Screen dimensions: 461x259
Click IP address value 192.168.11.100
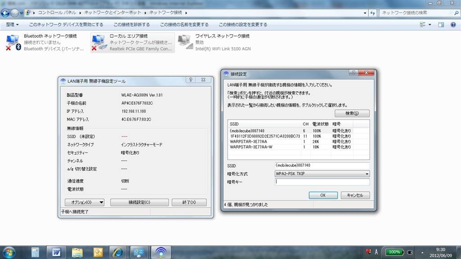tap(134, 112)
